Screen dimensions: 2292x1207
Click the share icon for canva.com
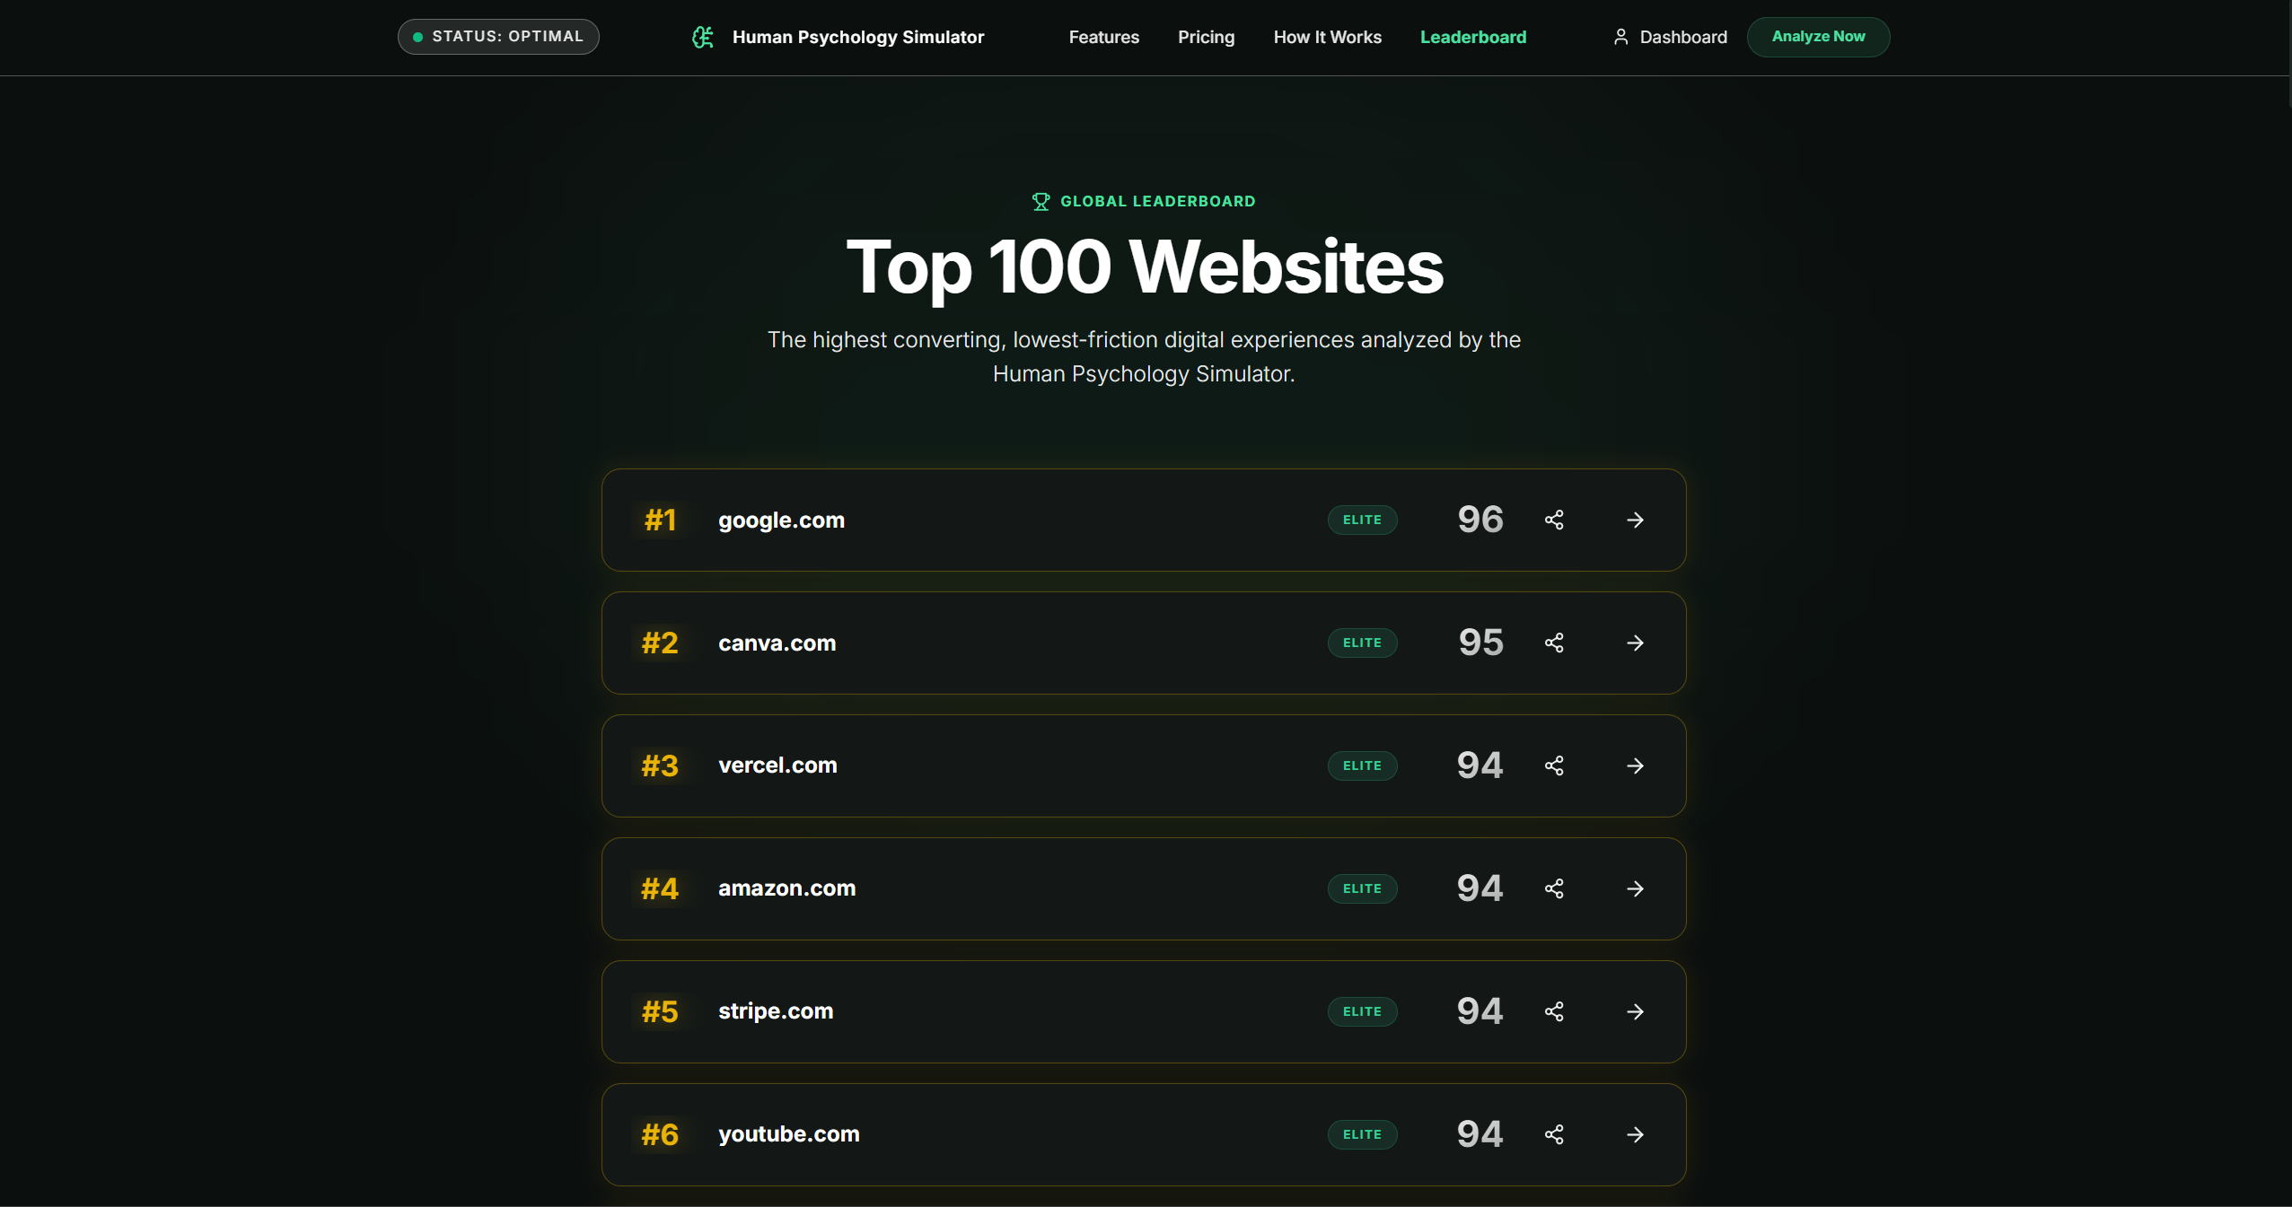(x=1554, y=643)
